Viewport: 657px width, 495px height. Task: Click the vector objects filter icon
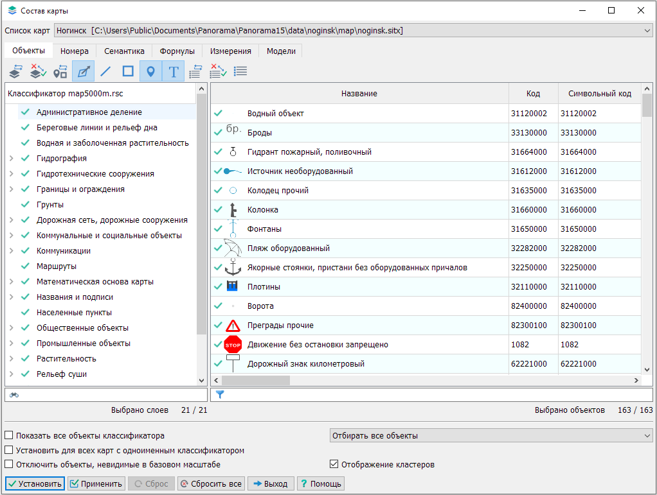83,71
